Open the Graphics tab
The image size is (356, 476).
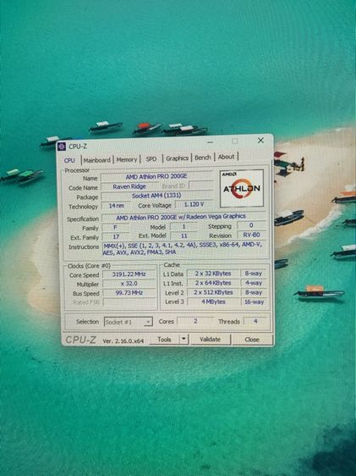[x=178, y=158]
